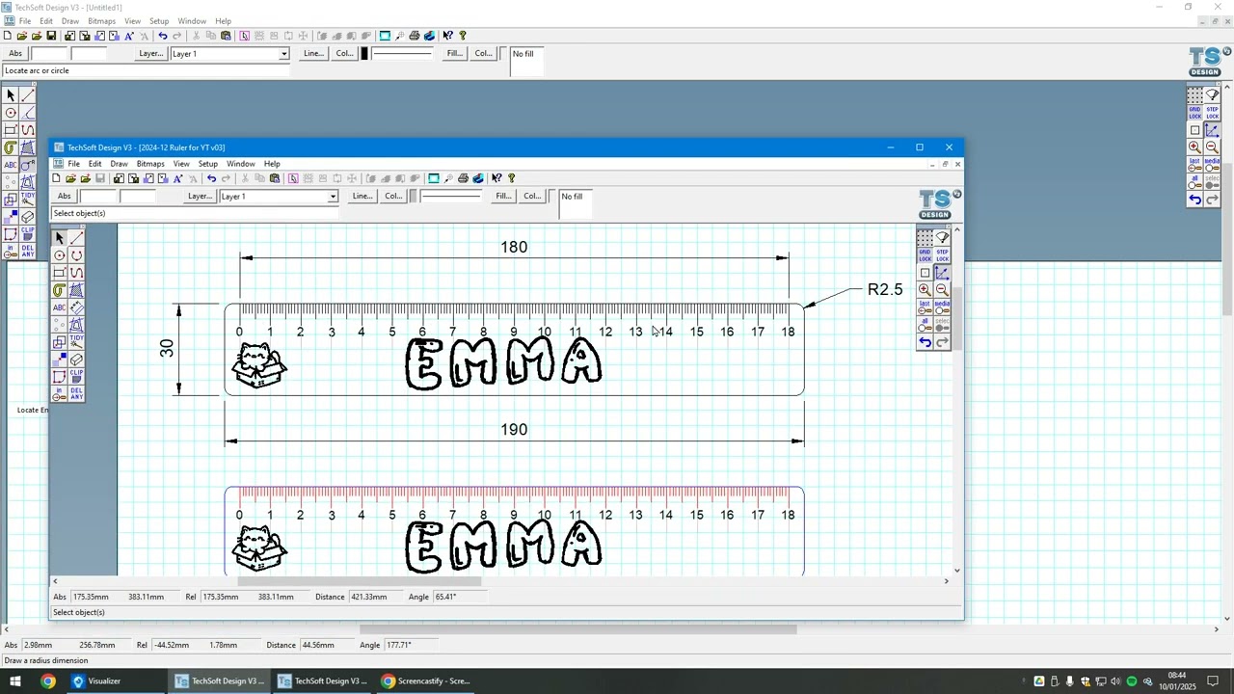
Task: Open the Draw menu in Ruler window
Action: [119, 164]
